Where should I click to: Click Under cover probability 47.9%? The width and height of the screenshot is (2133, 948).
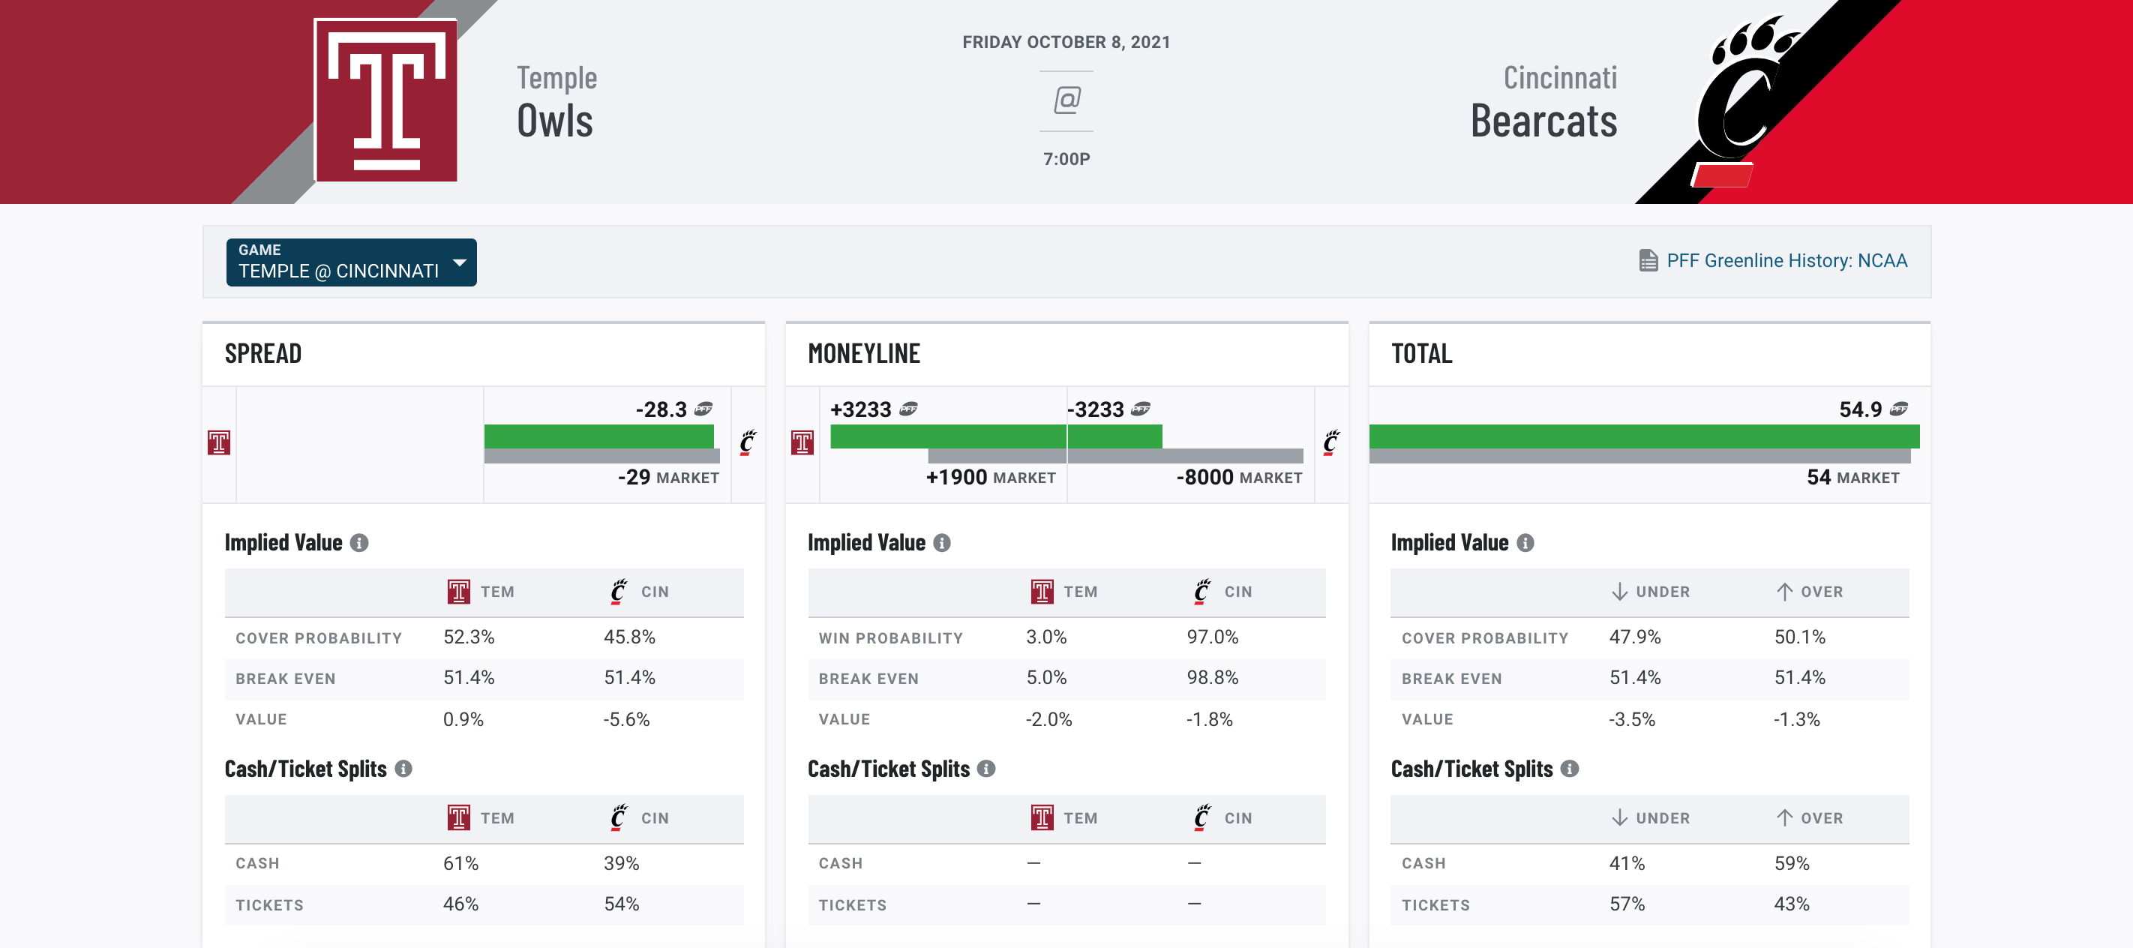[x=1634, y=637]
